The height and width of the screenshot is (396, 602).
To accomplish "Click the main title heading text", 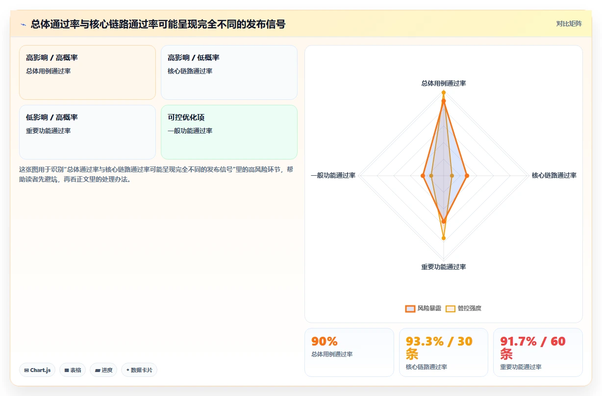I will click(x=158, y=24).
